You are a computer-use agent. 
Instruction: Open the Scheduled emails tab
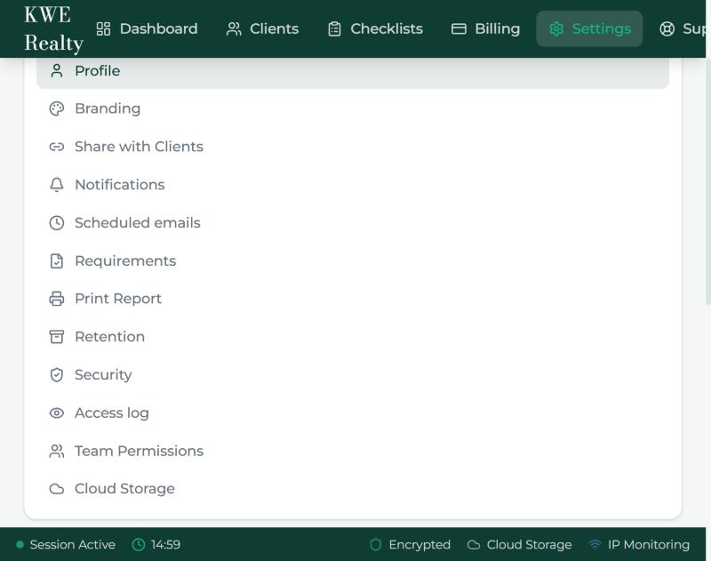coord(353,223)
